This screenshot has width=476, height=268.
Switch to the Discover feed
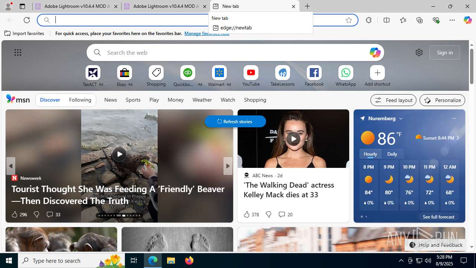[x=50, y=100]
